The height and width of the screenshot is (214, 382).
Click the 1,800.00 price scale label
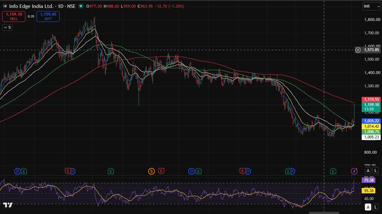pos(372,20)
